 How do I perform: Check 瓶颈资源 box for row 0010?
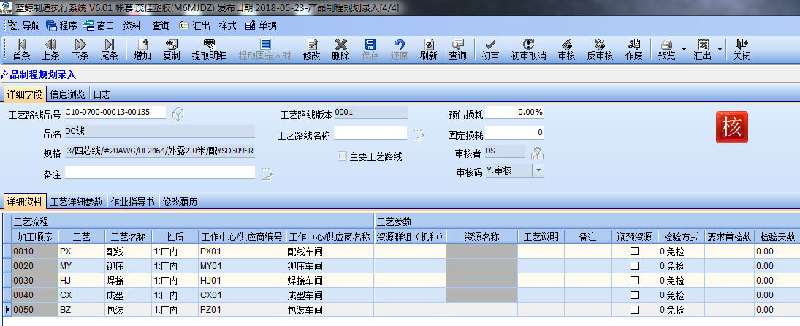(x=634, y=251)
